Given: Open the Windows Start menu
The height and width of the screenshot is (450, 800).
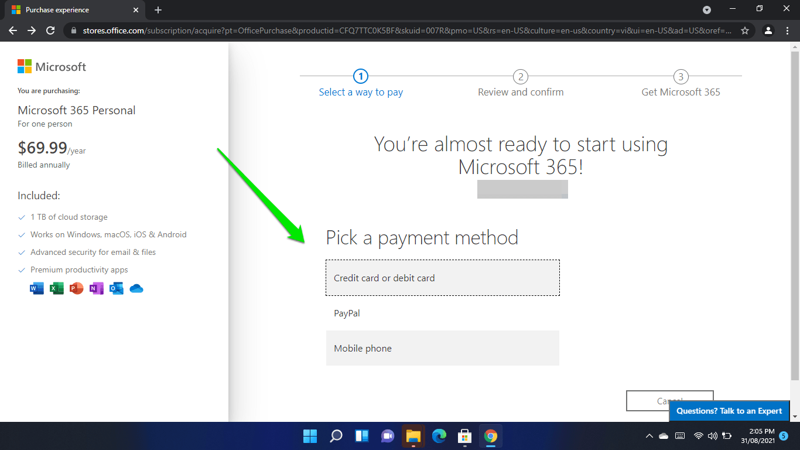Looking at the screenshot, I should click(x=310, y=436).
